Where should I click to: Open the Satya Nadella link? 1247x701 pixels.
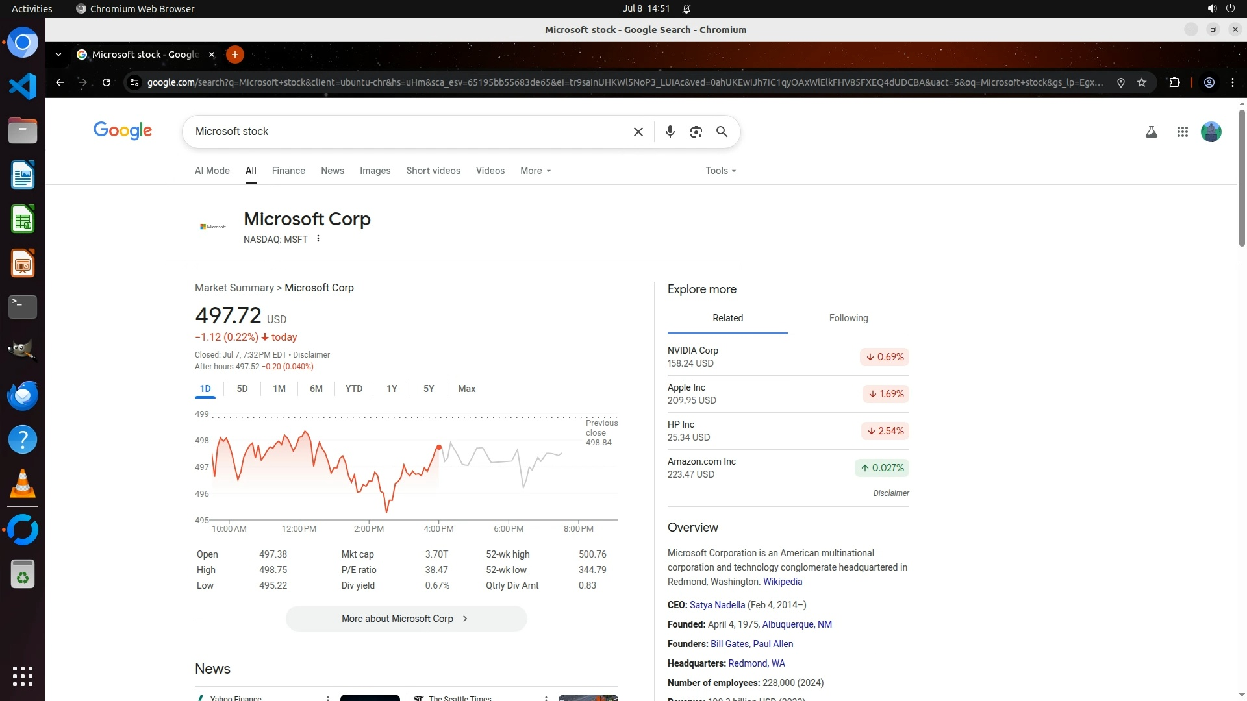coord(717,605)
